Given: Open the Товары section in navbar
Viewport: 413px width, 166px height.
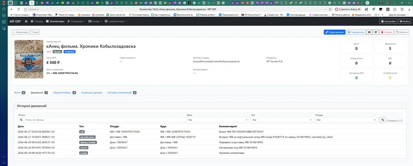Looking at the screenshot, I should click(37, 22).
